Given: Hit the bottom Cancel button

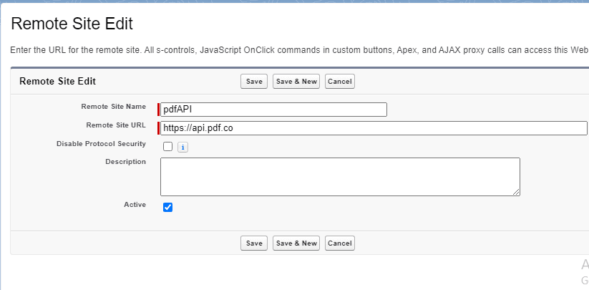Looking at the screenshot, I should (339, 243).
